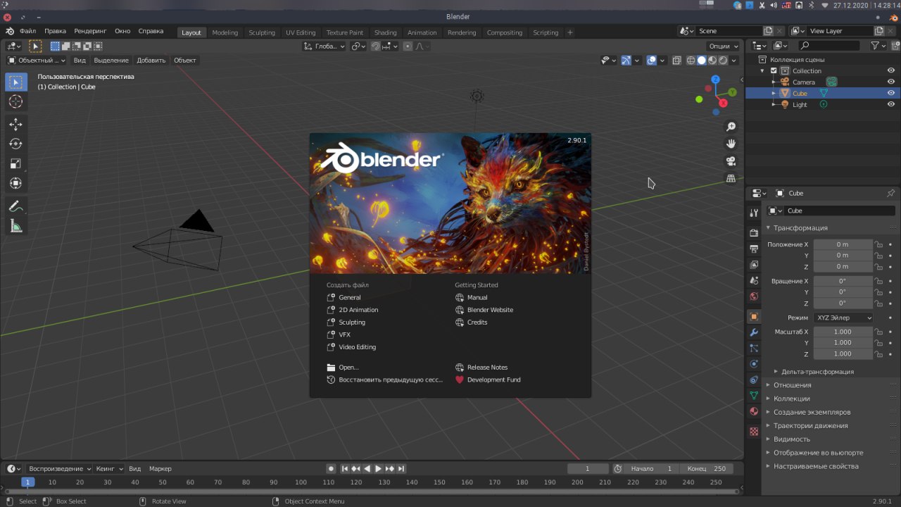The width and height of the screenshot is (901, 507).
Task: Select the Move tool
Action: [15, 125]
